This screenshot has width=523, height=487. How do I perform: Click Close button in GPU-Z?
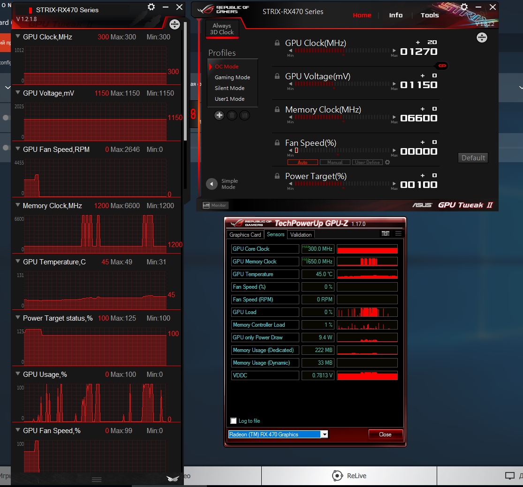(385, 435)
